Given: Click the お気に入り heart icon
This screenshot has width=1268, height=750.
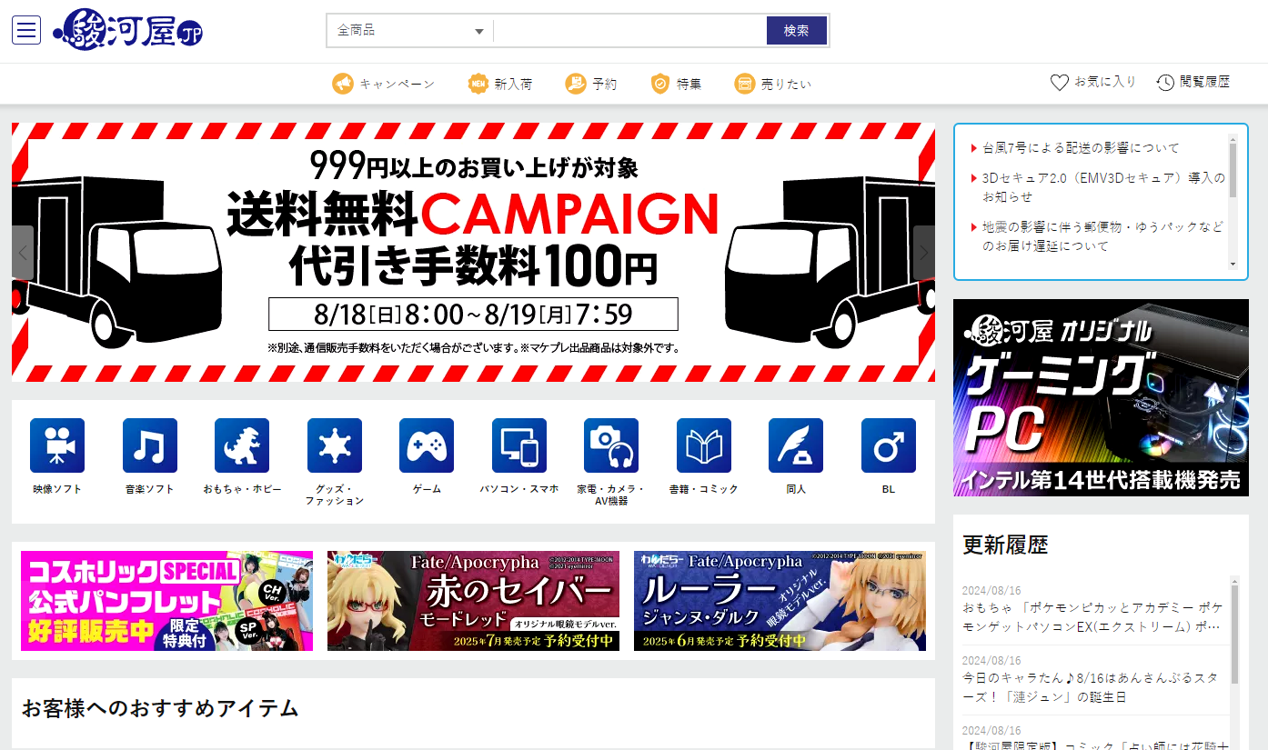Looking at the screenshot, I should pos(1060,83).
